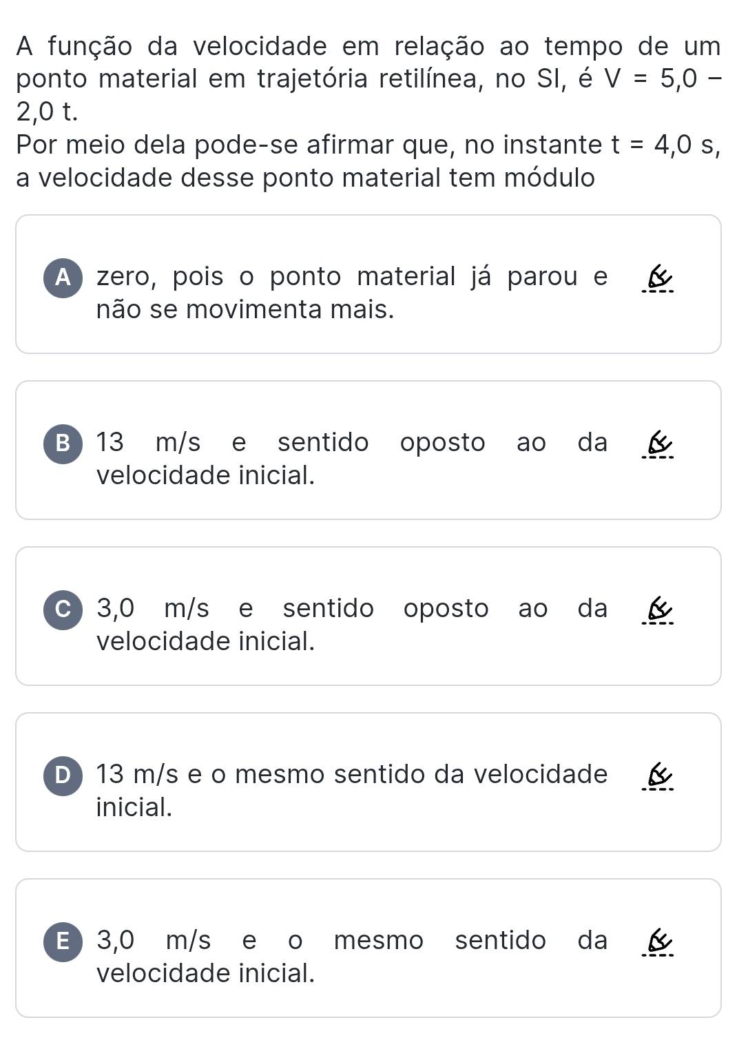Select answer option C radio circle

click(63, 610)
